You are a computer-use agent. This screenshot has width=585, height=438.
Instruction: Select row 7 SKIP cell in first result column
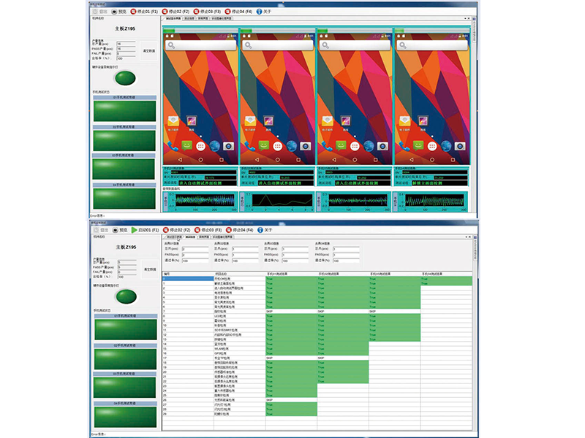pyautogui.click(x=271, y=311)
